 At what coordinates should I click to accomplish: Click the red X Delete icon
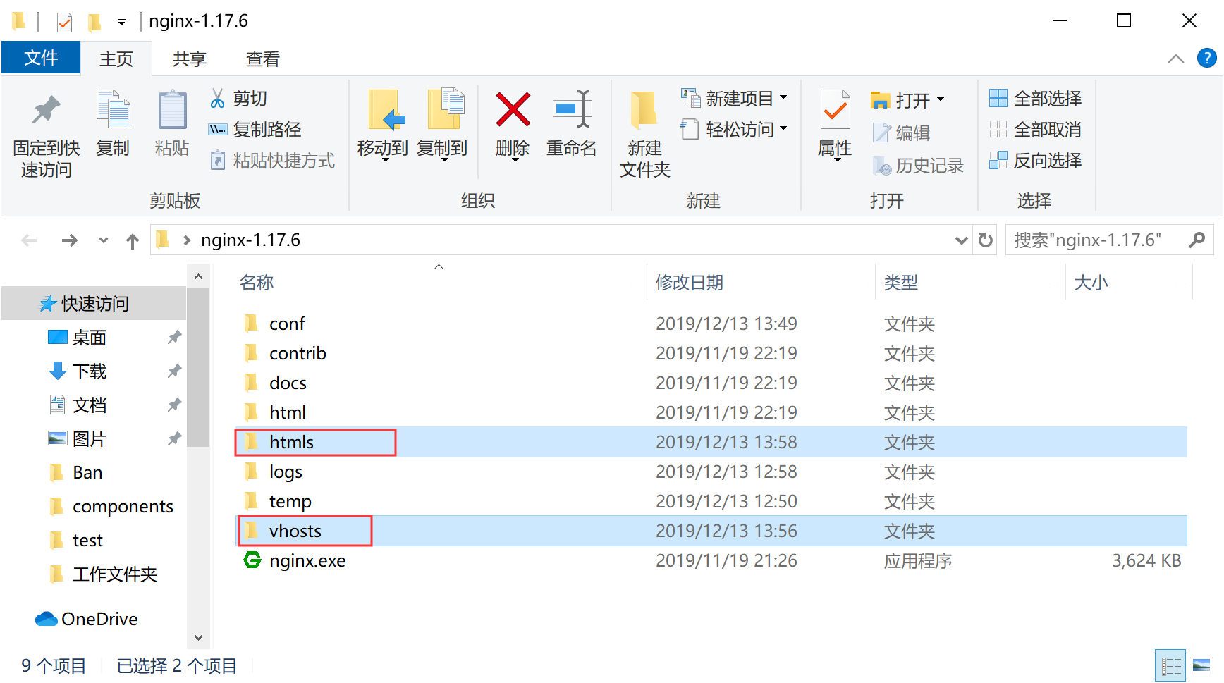click(x=513, y=111)
